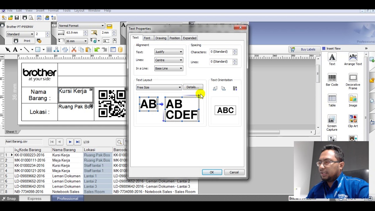Open the Free Size text layout dropdown
Image resolution: width=375 pixels, height=211 pixels.
159,87
